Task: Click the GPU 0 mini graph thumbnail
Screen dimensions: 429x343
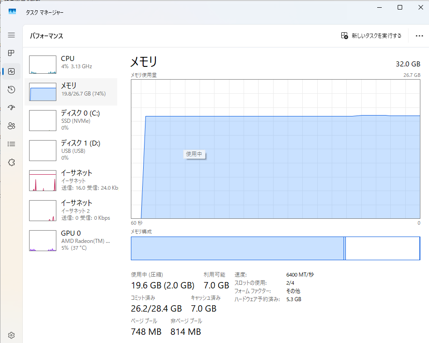Action: point(43,241)
